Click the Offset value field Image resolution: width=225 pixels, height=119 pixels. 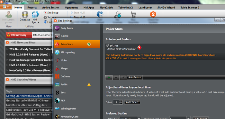116,102
